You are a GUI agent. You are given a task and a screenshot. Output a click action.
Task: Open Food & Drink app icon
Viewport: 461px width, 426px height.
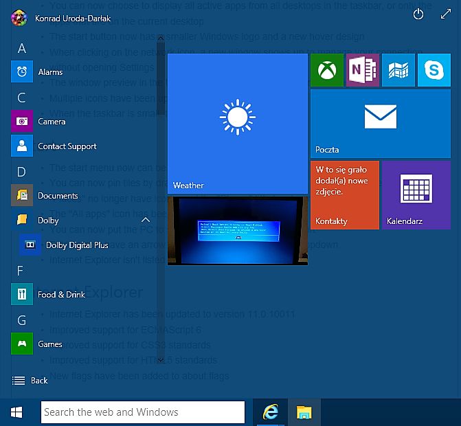pyautogui.click(x=22, y=294)
